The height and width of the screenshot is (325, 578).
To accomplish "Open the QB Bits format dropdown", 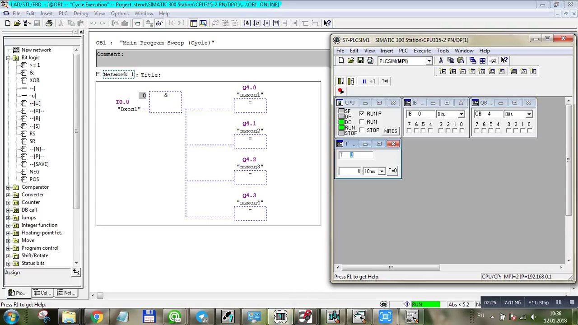I will pos(529,114).
